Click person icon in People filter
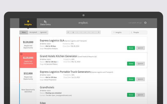The image size is (167, 104). click(132, 32)
